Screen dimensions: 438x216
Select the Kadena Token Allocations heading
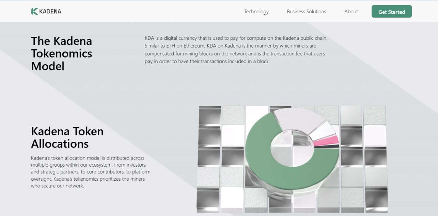pos(67,137)
